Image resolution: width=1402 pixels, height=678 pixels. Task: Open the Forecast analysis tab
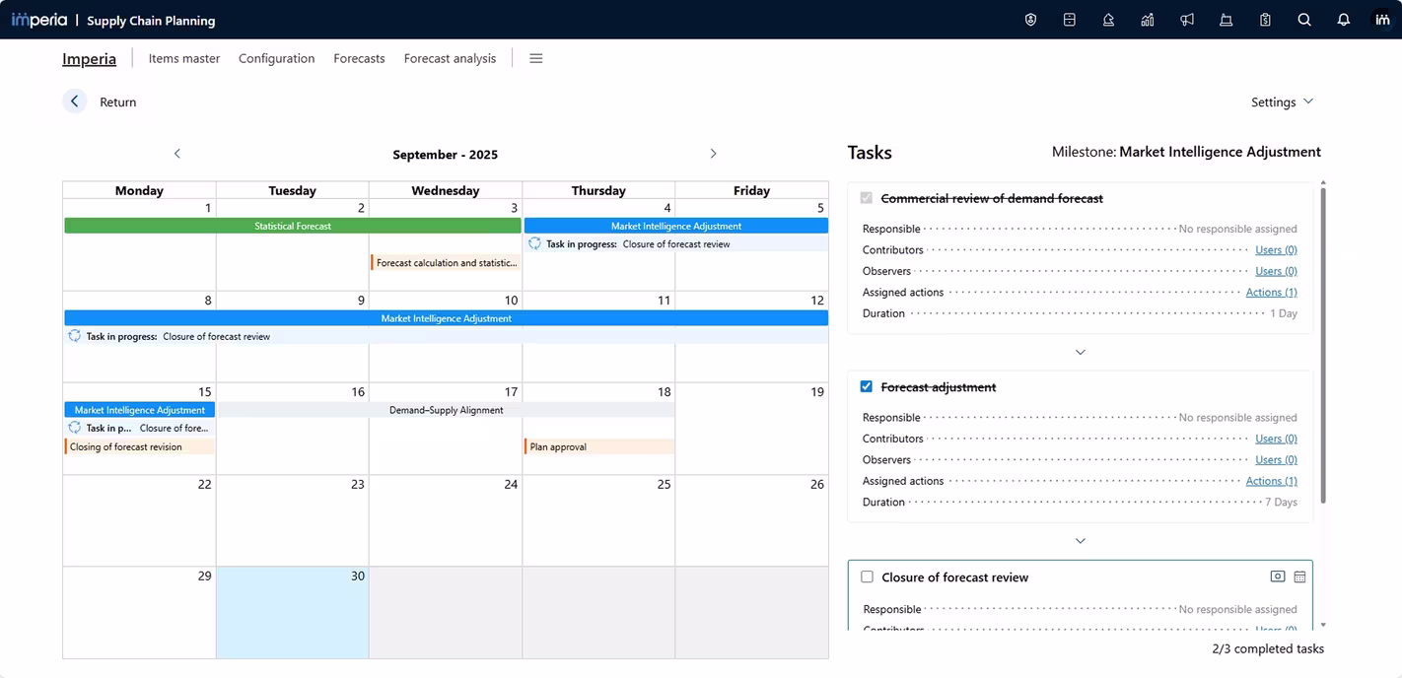450,58
